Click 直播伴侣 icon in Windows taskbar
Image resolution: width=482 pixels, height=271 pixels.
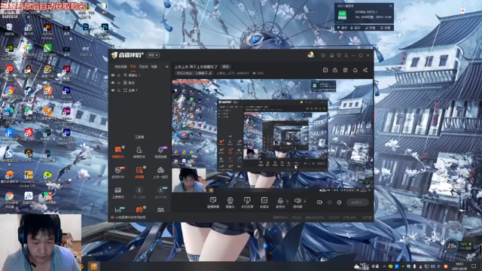[93, 266]
